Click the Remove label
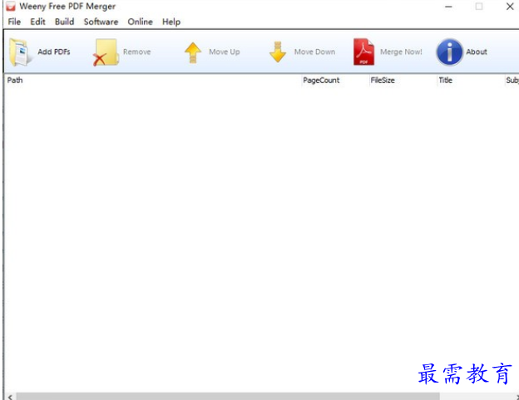519x400 pixels. (x=137, y=51)
